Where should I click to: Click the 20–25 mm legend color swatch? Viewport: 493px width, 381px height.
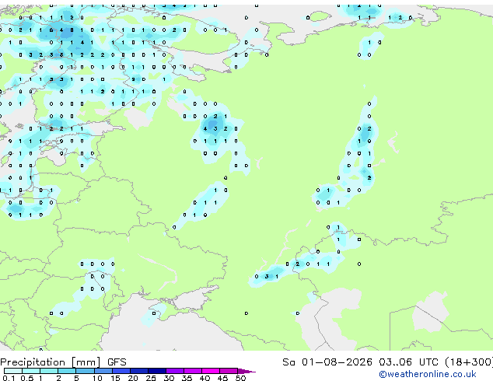point(139,371)
